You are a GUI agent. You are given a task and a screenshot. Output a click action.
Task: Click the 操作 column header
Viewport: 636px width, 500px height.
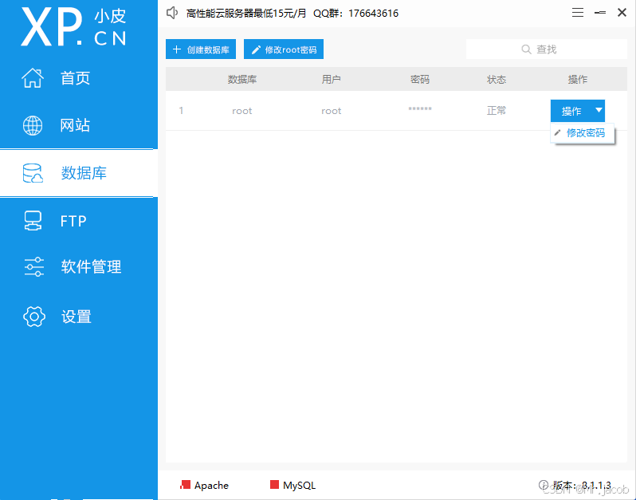pyautogui.click(x=578, y=79)
